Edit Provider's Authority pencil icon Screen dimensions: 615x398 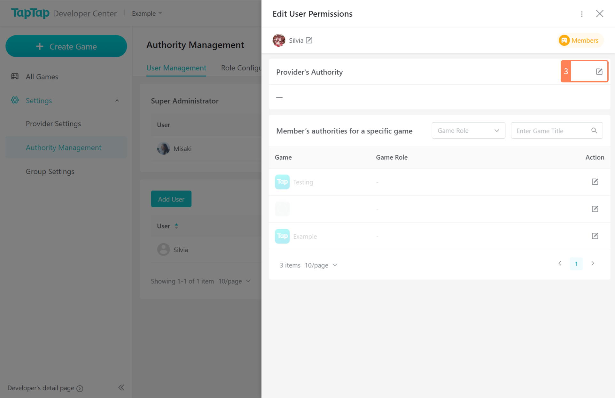point(599,72)
